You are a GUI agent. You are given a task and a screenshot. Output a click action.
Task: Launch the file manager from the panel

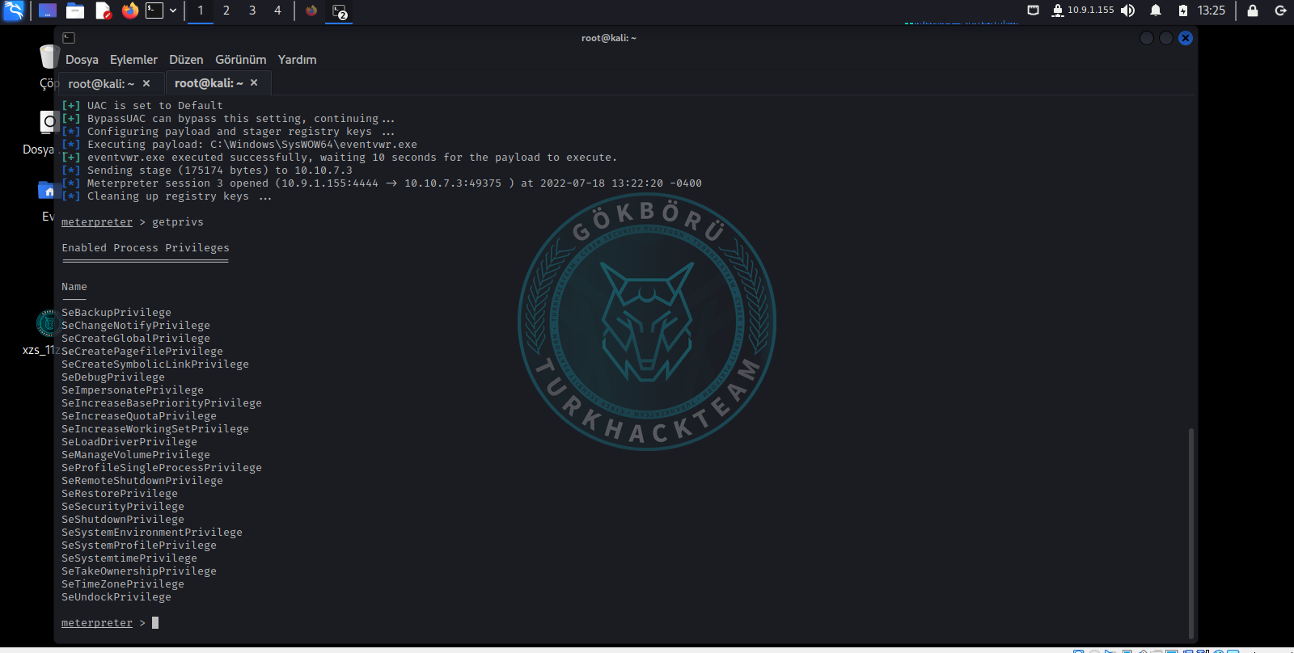point(75,11)
